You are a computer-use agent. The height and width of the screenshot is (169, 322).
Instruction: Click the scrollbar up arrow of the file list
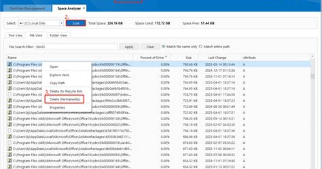click(313, 56)
